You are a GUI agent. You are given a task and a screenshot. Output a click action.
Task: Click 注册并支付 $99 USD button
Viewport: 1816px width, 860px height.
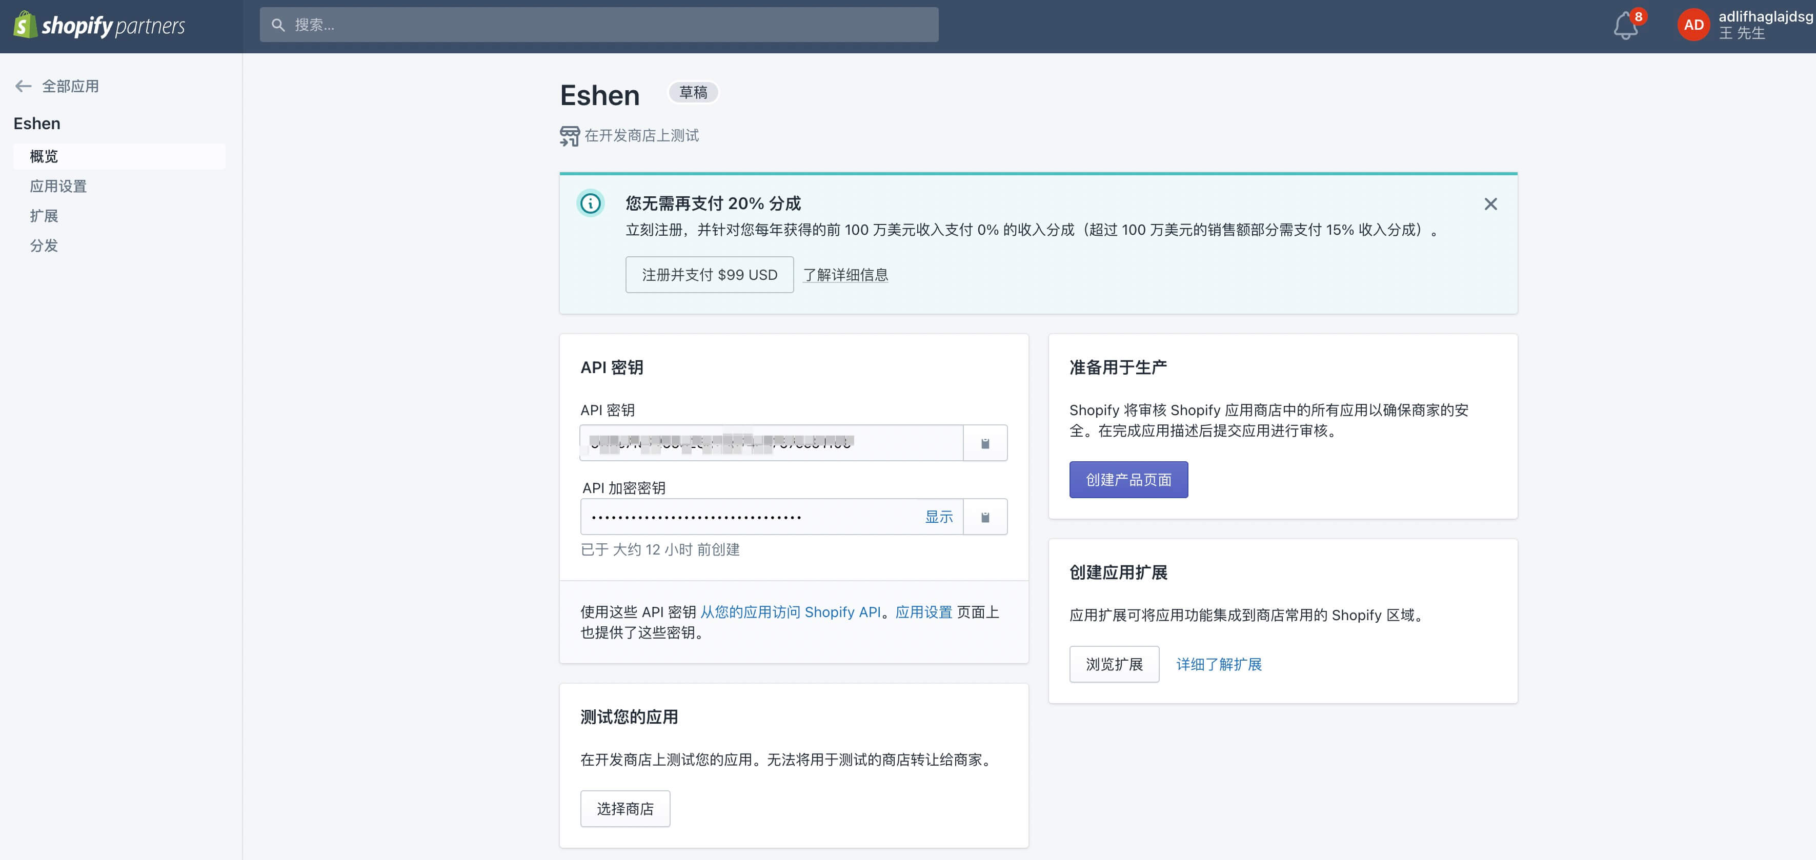709,275
